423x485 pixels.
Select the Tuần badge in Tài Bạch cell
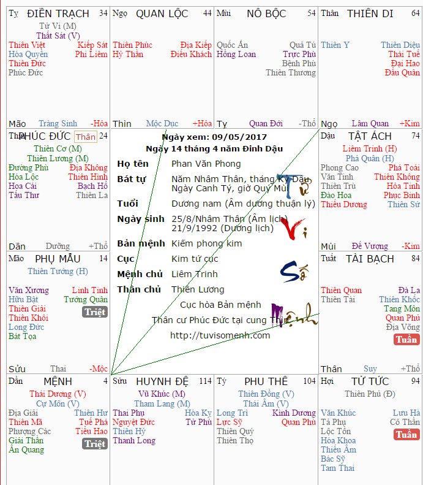[406, 340]
